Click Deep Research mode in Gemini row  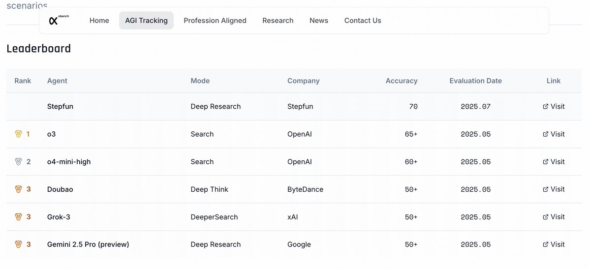(x=216, y=244)
